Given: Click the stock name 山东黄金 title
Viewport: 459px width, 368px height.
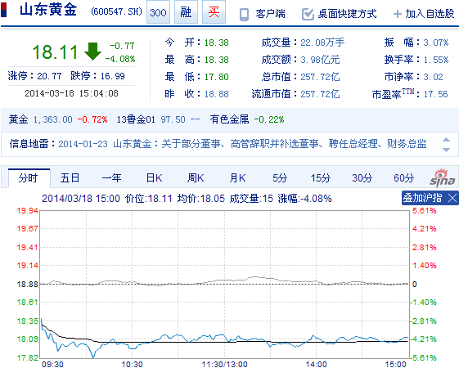Looking at the screenshot, I should pos(48,10).
